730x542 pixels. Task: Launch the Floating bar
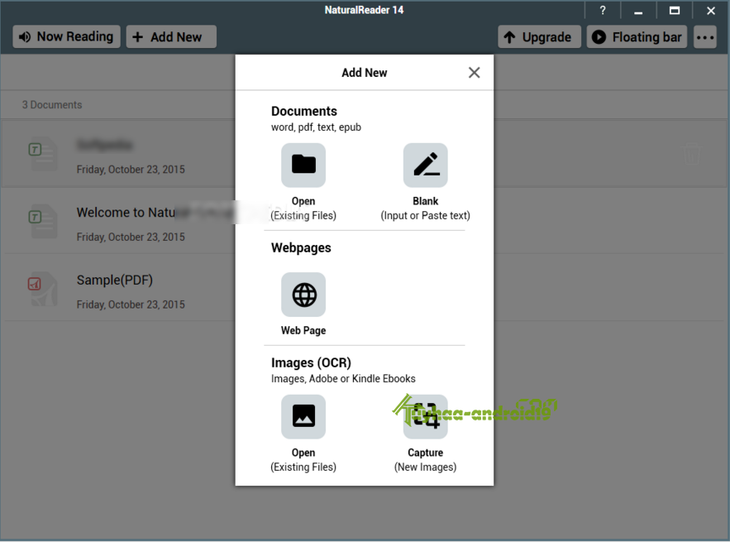coord(637,36)
